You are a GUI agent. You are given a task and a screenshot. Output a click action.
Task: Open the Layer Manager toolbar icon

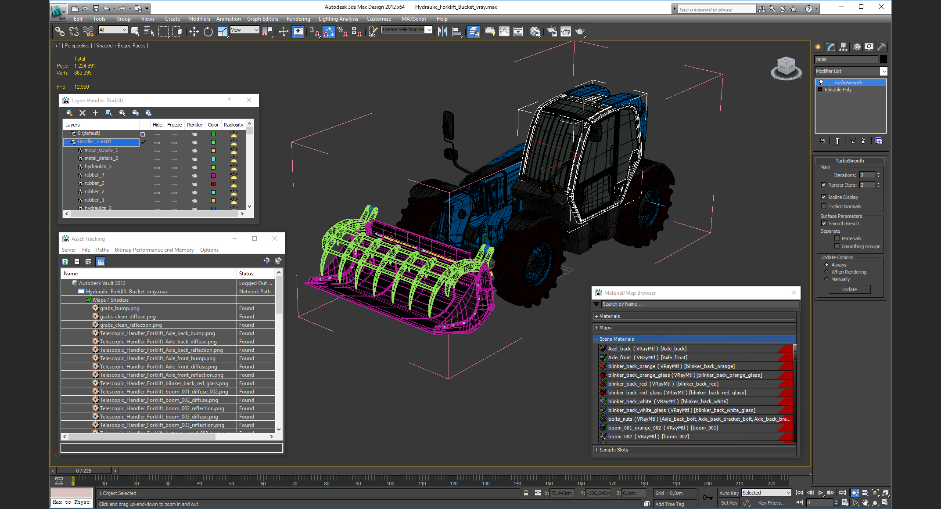(473, 31)
